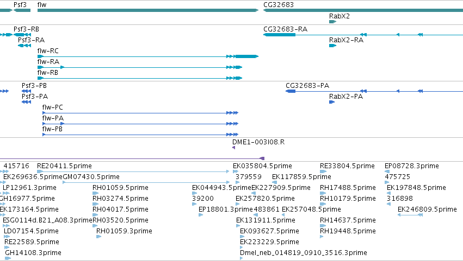
Task: Select the RH01059.5prime label
Action: pos(120,188)
